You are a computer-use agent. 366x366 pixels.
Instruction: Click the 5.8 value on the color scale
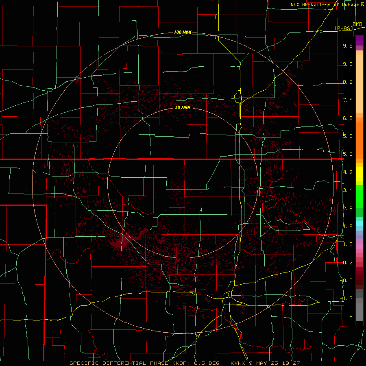coord(348,136)
